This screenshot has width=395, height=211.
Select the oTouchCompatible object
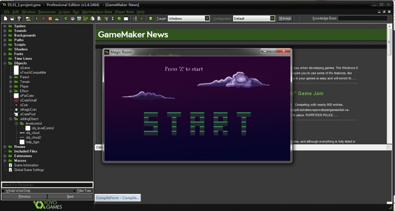[x=33, y=72]
